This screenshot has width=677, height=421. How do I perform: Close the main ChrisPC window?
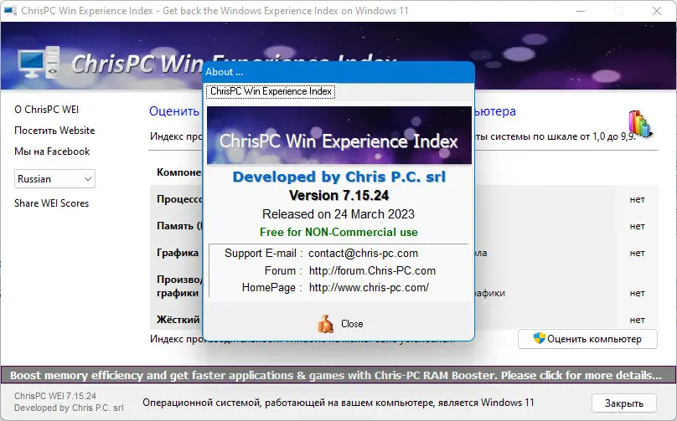coord(657,11)
